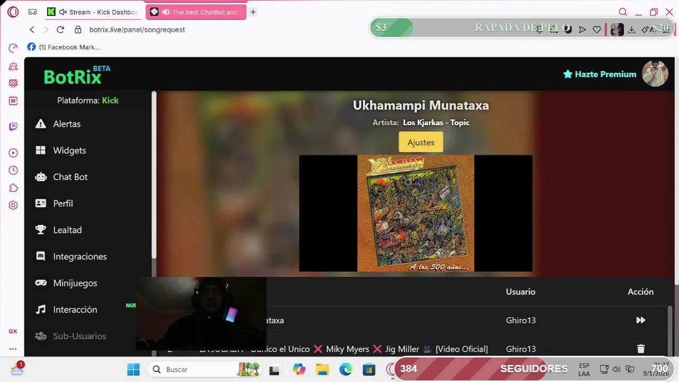Open the browser tab search magnifier
Image resolution: width=679 pixels, height=382 pixels.
[x=623, y=12]
